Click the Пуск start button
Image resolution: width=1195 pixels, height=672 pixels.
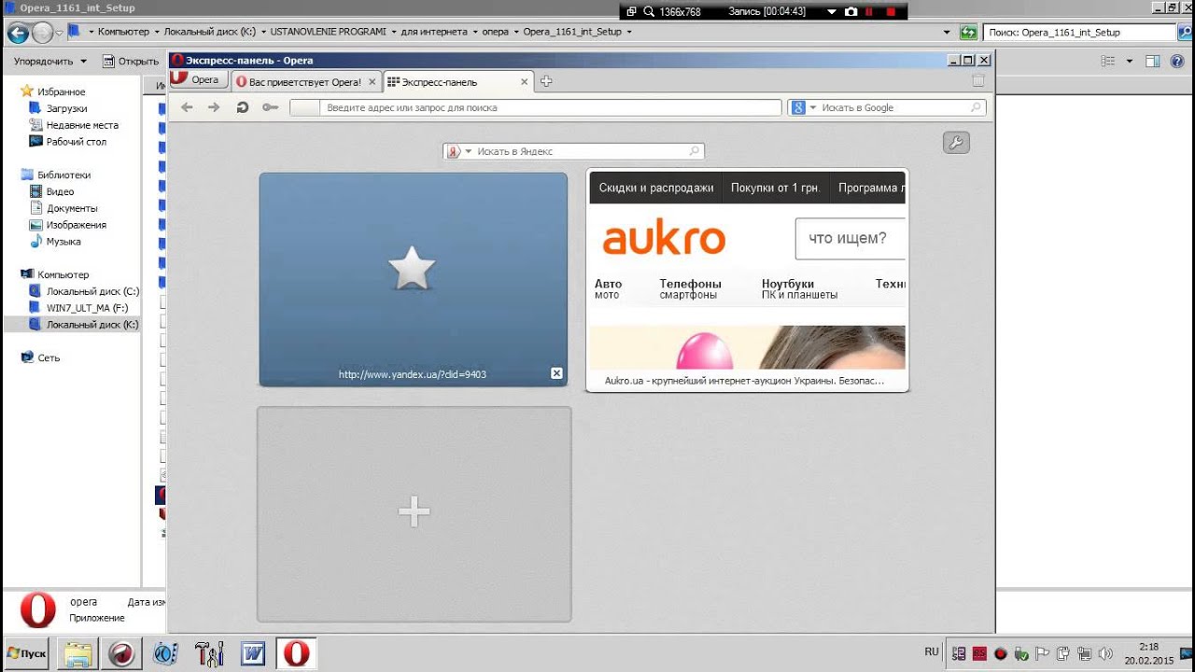point(26,653)
